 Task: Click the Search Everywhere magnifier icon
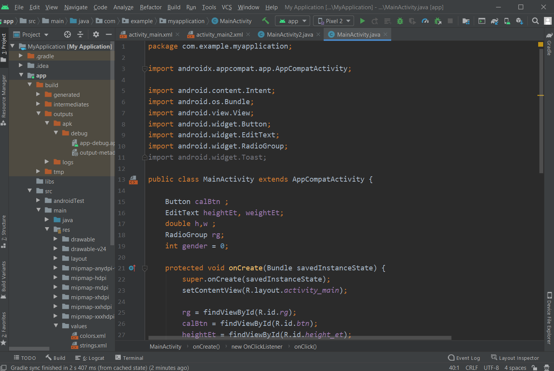[535, 21]
